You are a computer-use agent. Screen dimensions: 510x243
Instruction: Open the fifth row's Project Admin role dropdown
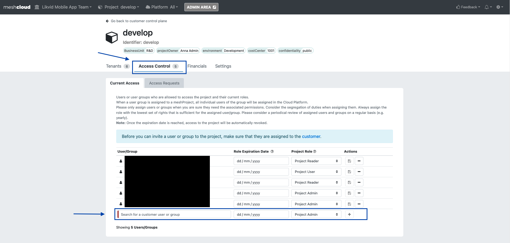[x=316, y=204]
